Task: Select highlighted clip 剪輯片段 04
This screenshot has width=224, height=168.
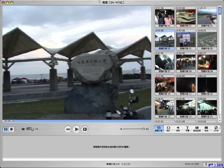Action: 164,40
